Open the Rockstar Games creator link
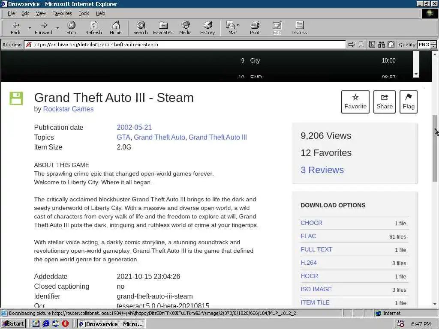 coord(68,109)
